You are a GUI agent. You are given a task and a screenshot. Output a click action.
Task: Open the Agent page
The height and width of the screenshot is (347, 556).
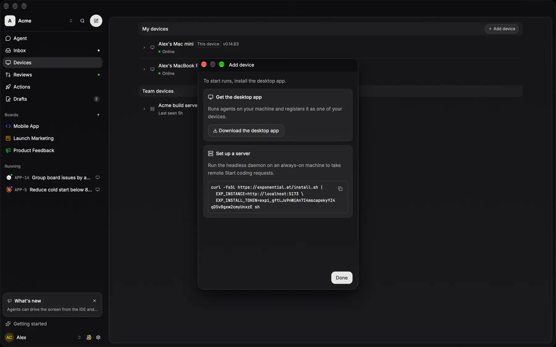[53, 38]
